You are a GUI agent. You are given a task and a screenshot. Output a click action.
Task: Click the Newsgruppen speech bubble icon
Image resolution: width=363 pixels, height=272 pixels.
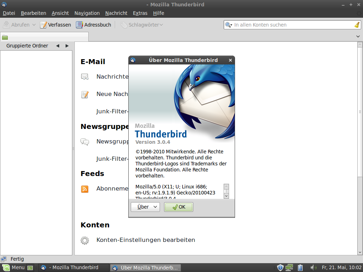pyautogui.click(x=85, y=141)
